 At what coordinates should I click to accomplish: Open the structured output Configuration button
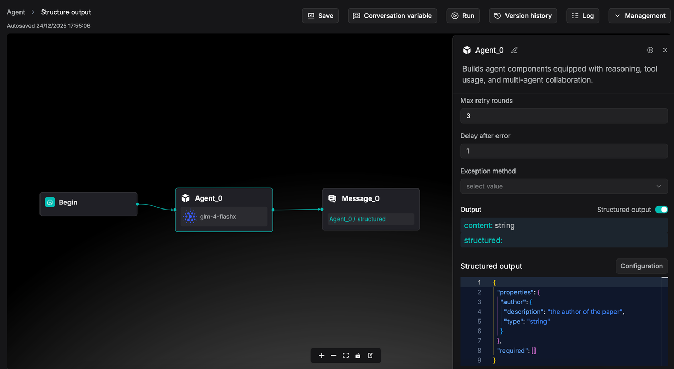641,266
